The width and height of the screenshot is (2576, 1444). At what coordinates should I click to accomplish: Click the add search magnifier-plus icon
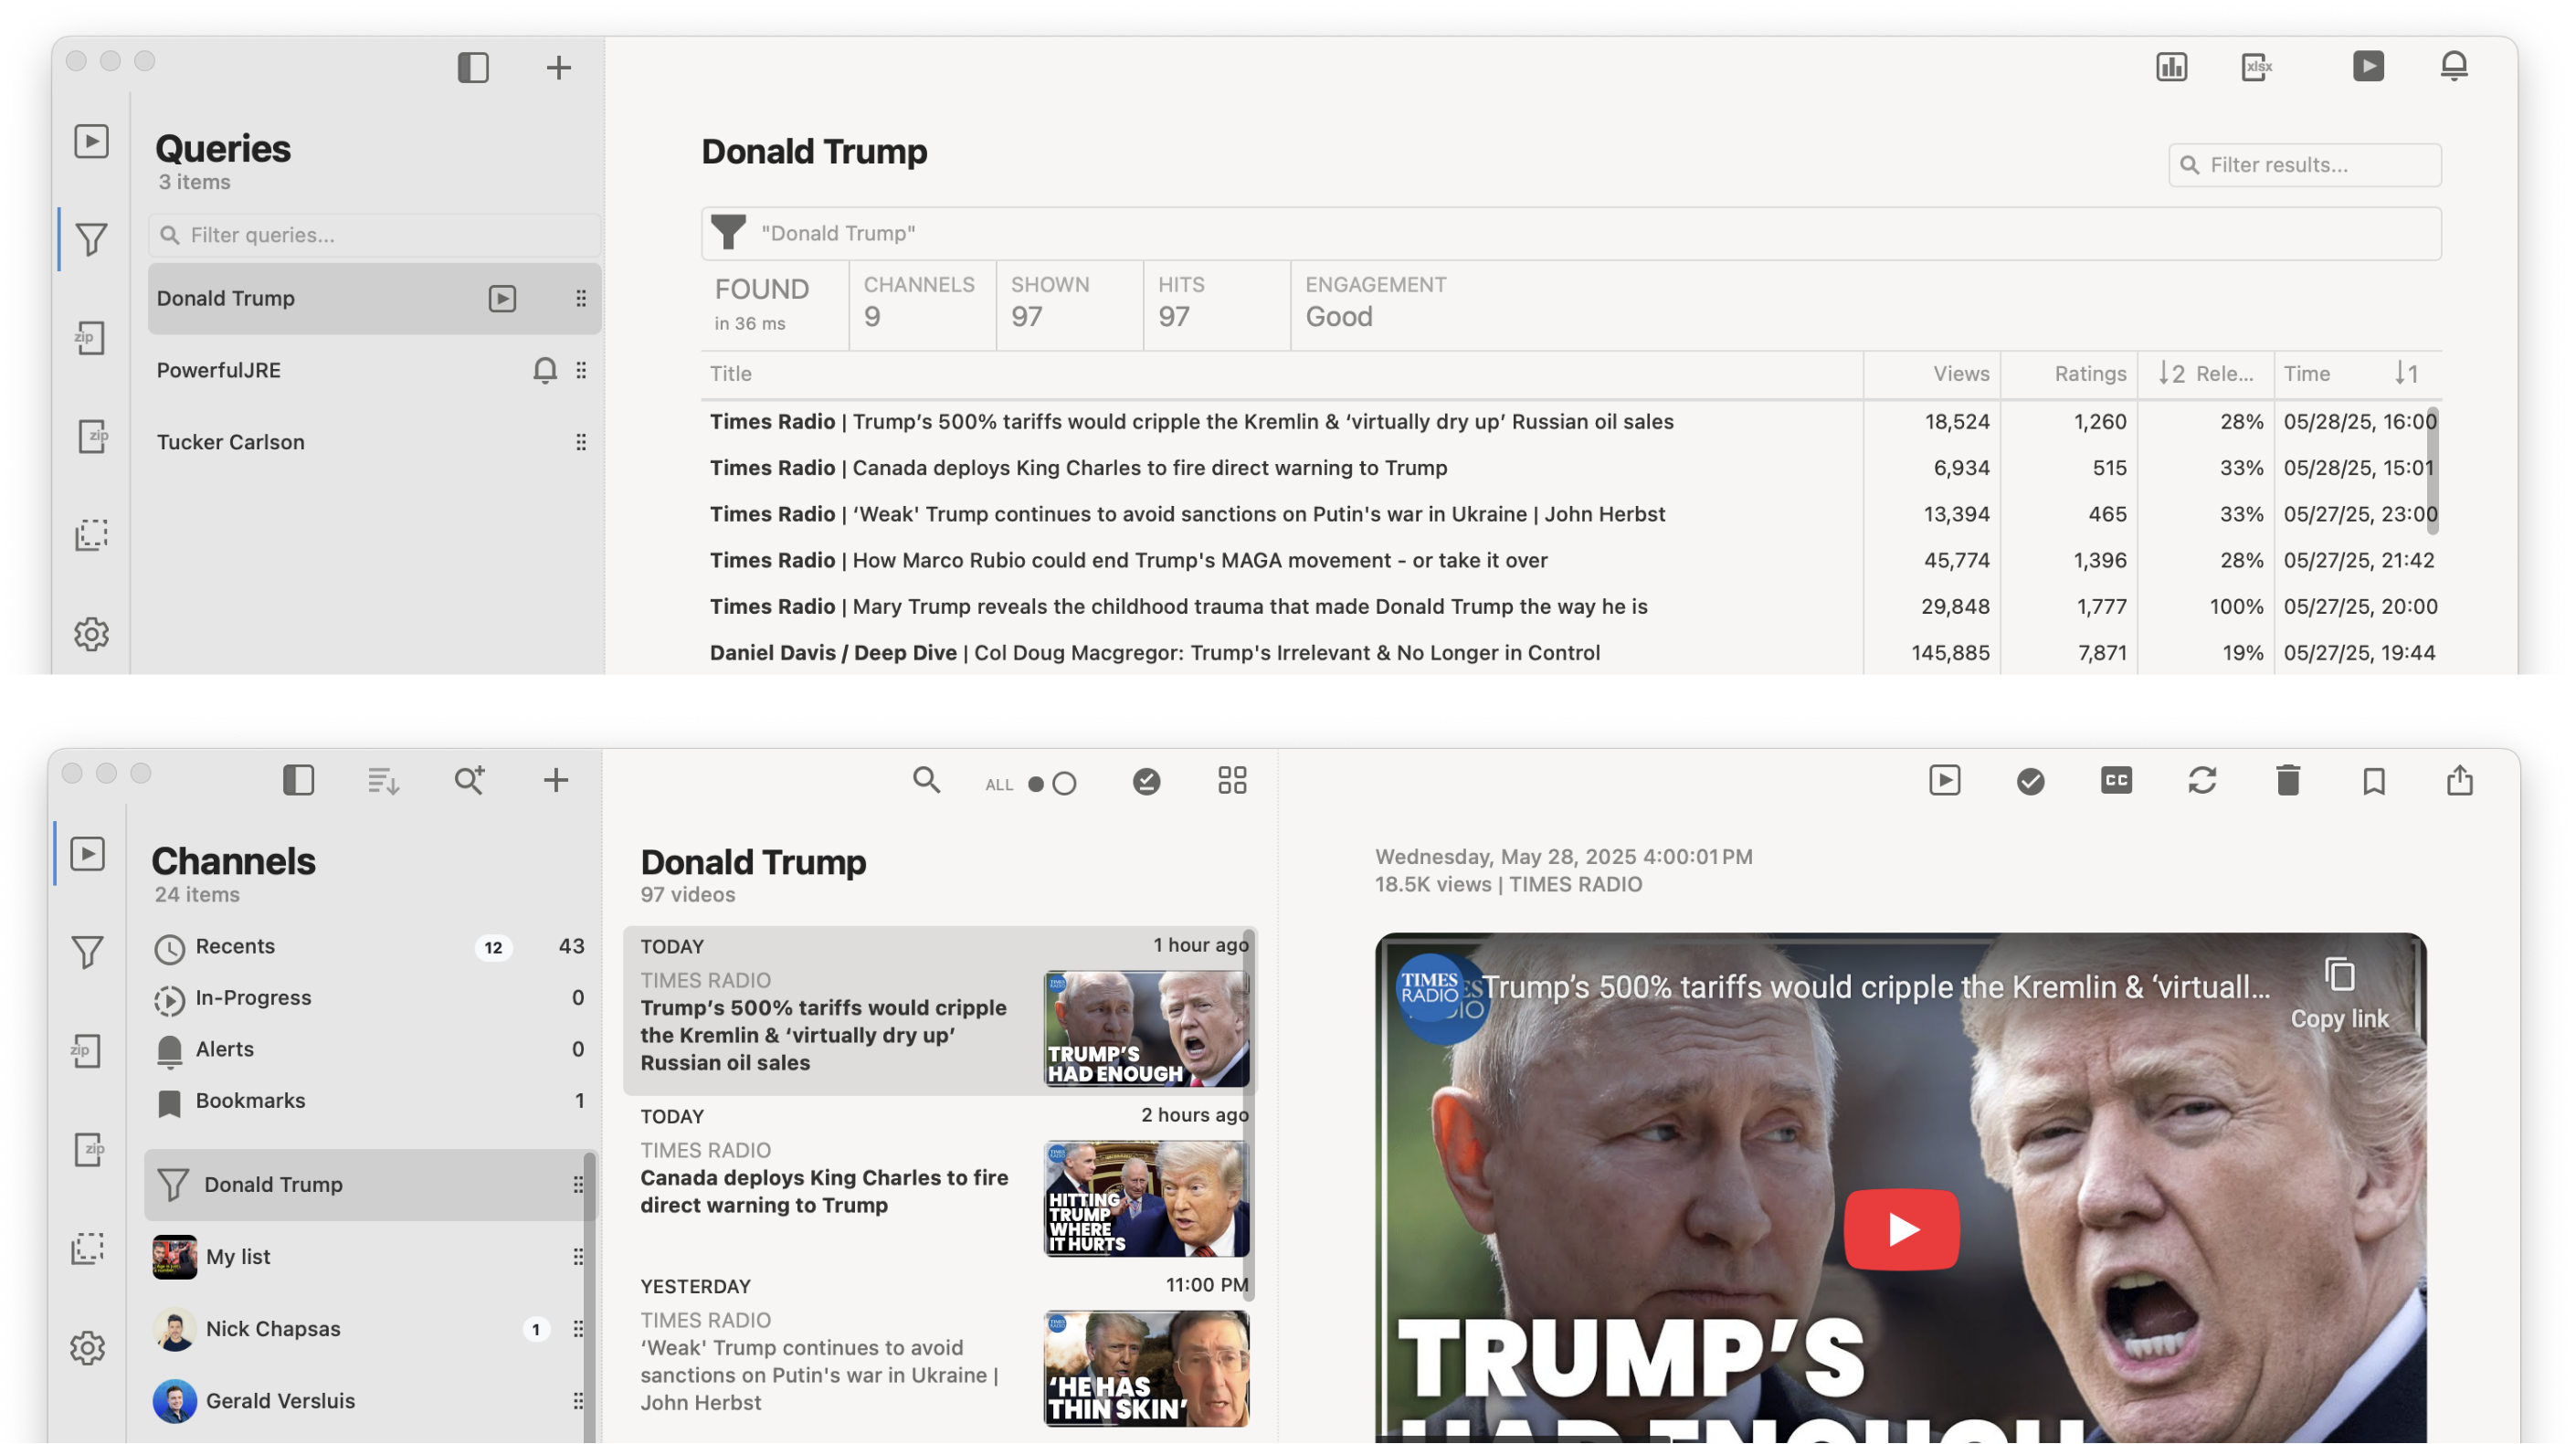469,780
